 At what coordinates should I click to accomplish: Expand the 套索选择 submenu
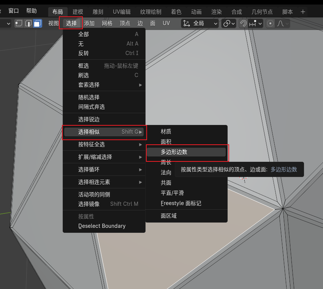(x=104, y=85)
